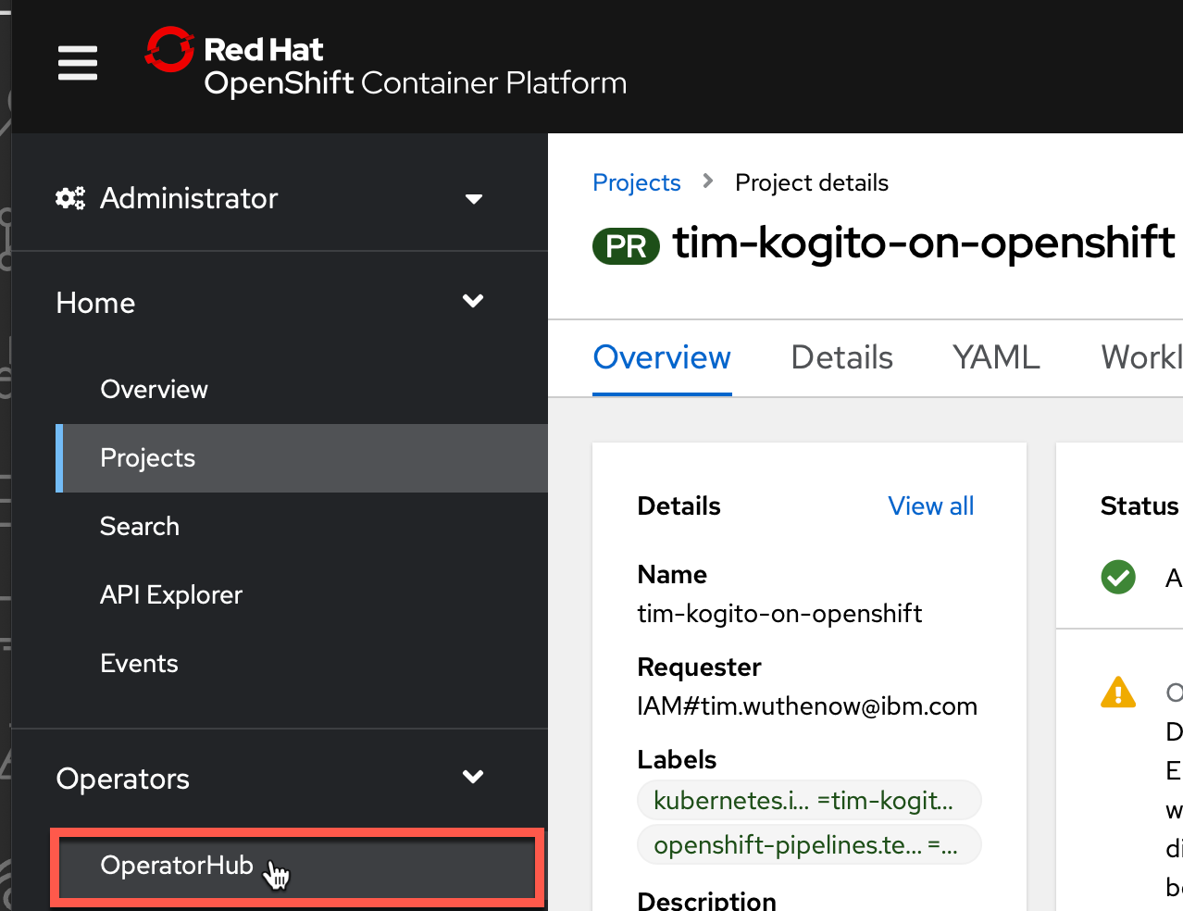Click the requester IAM#tim.wuthenow@ibm.com text
This screenshot has height=911, width=1183.
point(807,705)
